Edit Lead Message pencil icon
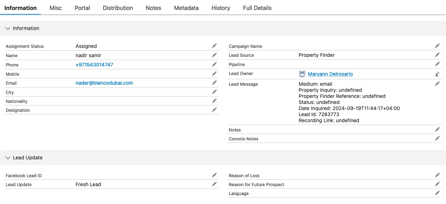Image resolution: width=446 pixels, height=204 pixels. (x=437, y=84)
